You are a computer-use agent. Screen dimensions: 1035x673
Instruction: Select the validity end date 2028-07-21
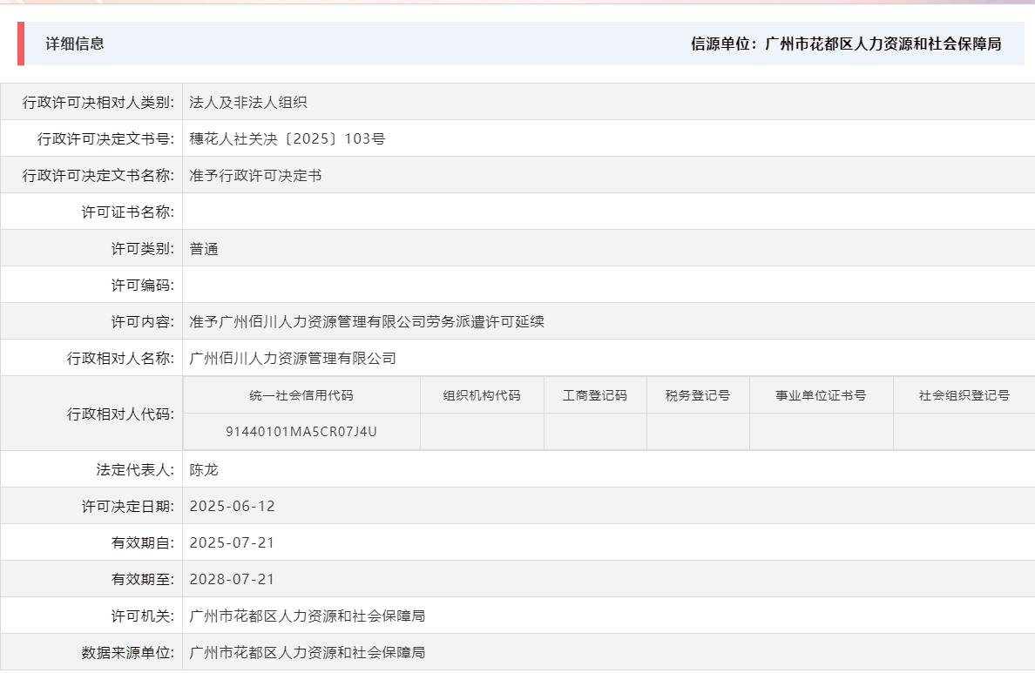click(231, 578)
